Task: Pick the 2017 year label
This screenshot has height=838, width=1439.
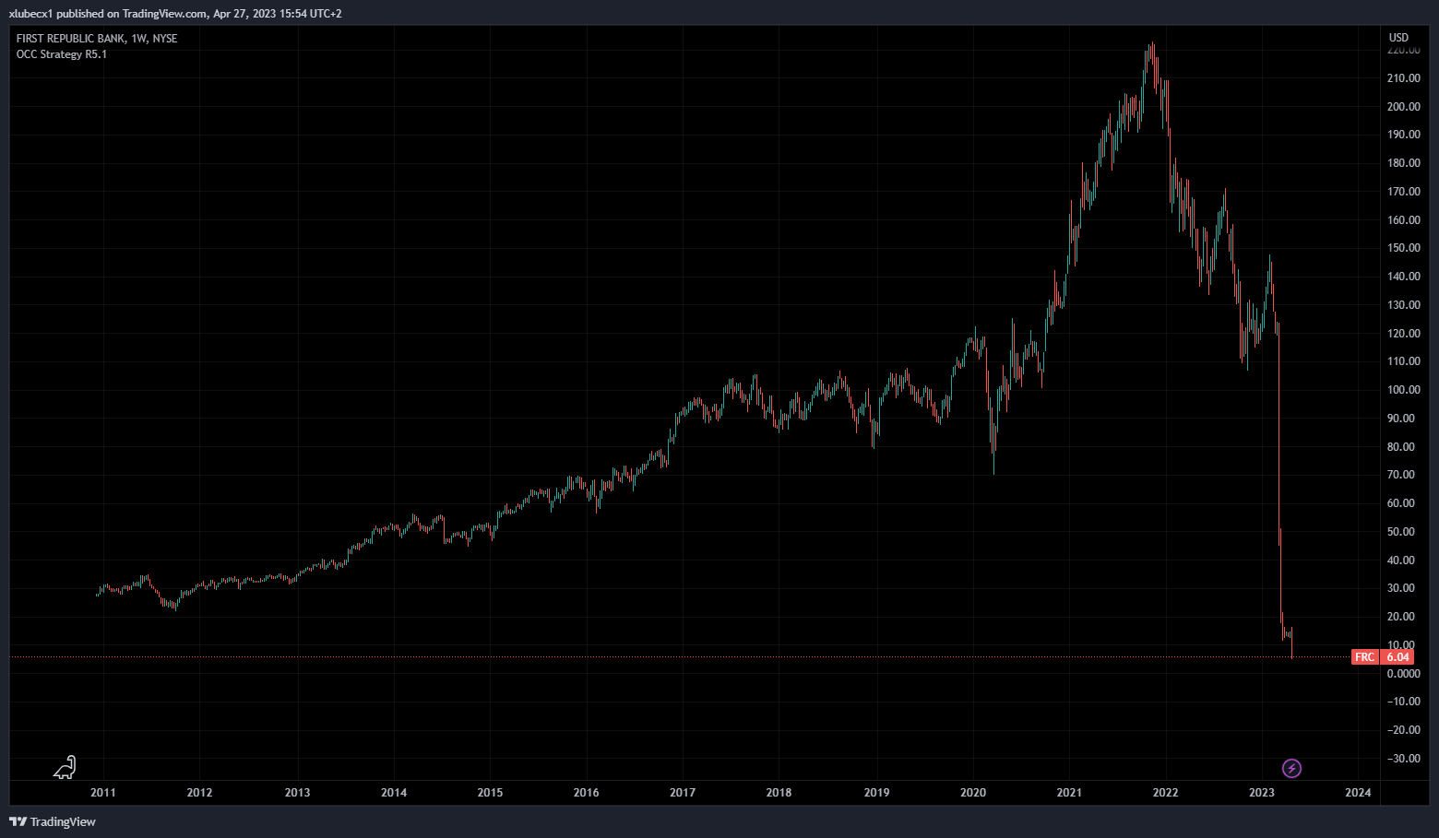Action: tap(683, 793)
